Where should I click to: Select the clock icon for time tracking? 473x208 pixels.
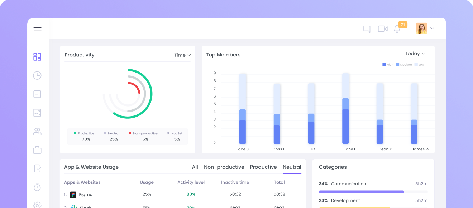(37, 75)
